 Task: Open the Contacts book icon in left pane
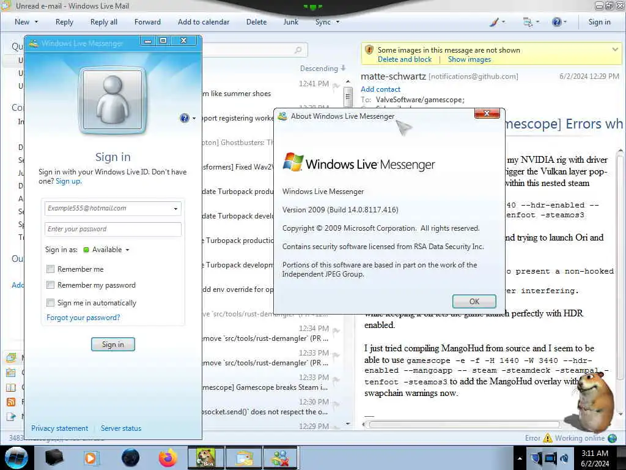click(x=11, y=387)
